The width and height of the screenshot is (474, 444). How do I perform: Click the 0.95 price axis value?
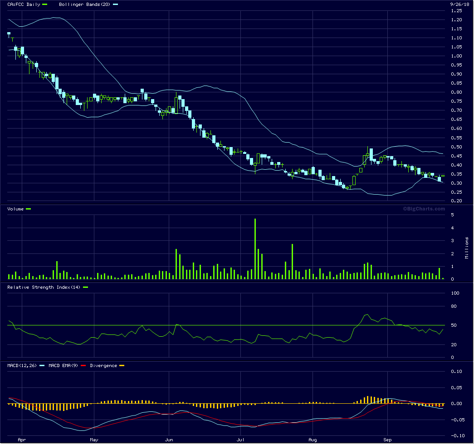(456, 65)
